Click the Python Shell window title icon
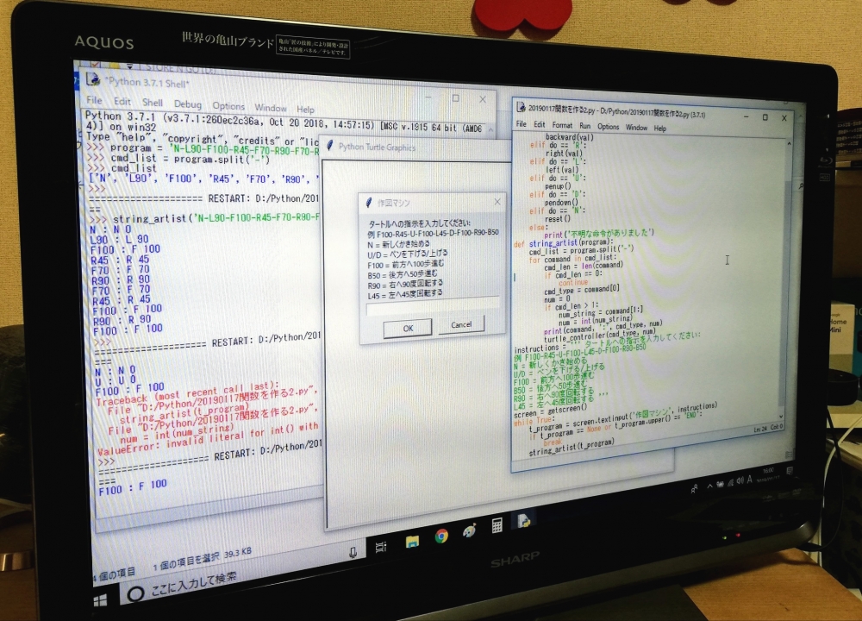This screenshot has width=862, height=621. [94, 79]
